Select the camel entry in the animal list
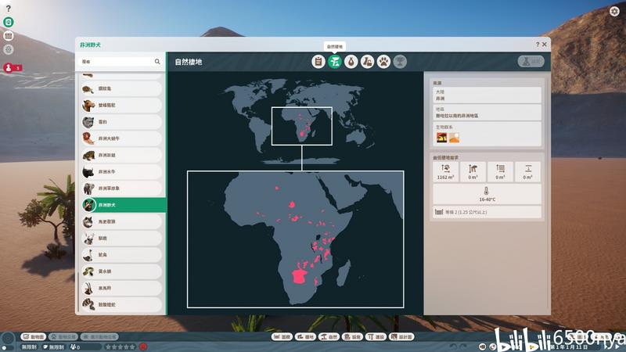 tap(121, 106)
